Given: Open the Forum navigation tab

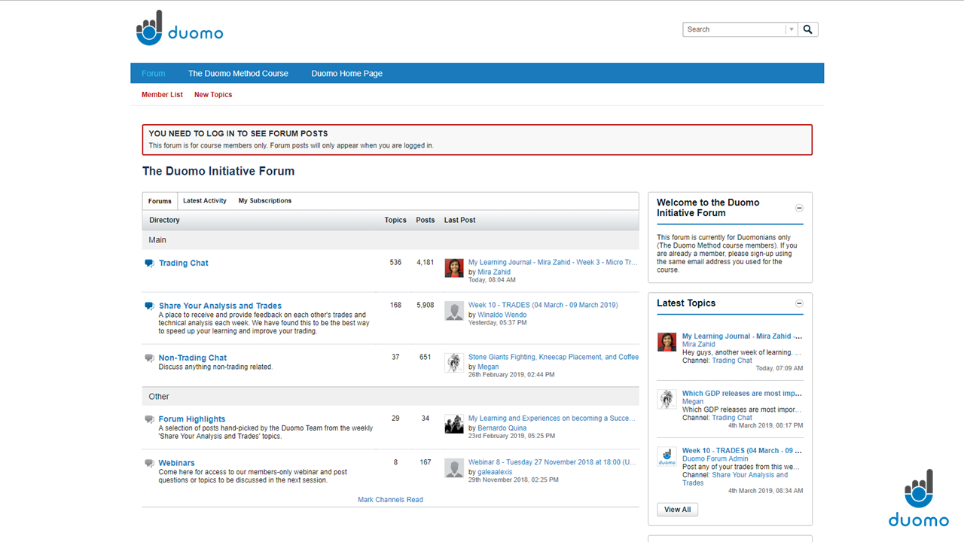Looking at the screenshot, I should (x=154, y=74).
